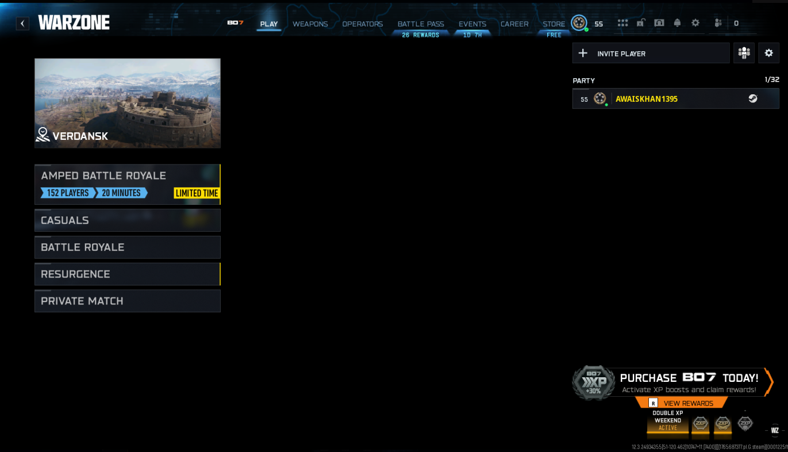788x452 pixels.
Task: Click the player rank emblem in header
Action: pyautogui.click(x=579, y=23)
